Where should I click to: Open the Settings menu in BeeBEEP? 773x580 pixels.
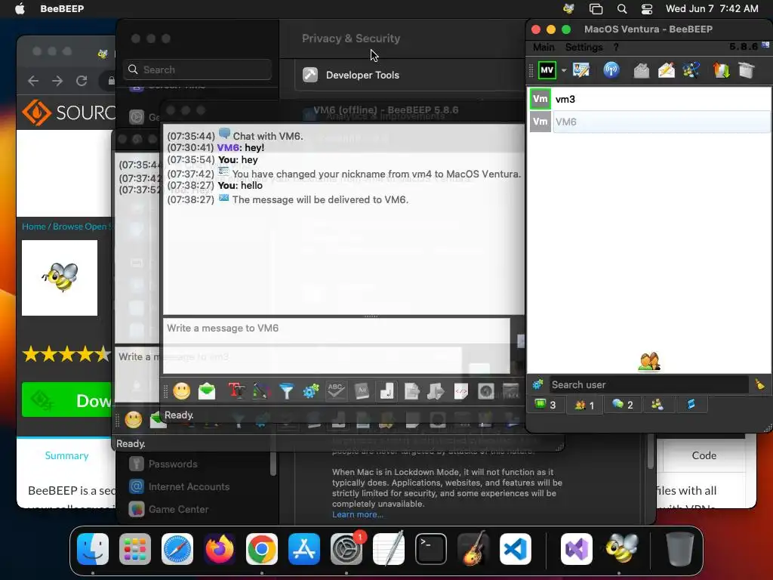click(584, 48)
